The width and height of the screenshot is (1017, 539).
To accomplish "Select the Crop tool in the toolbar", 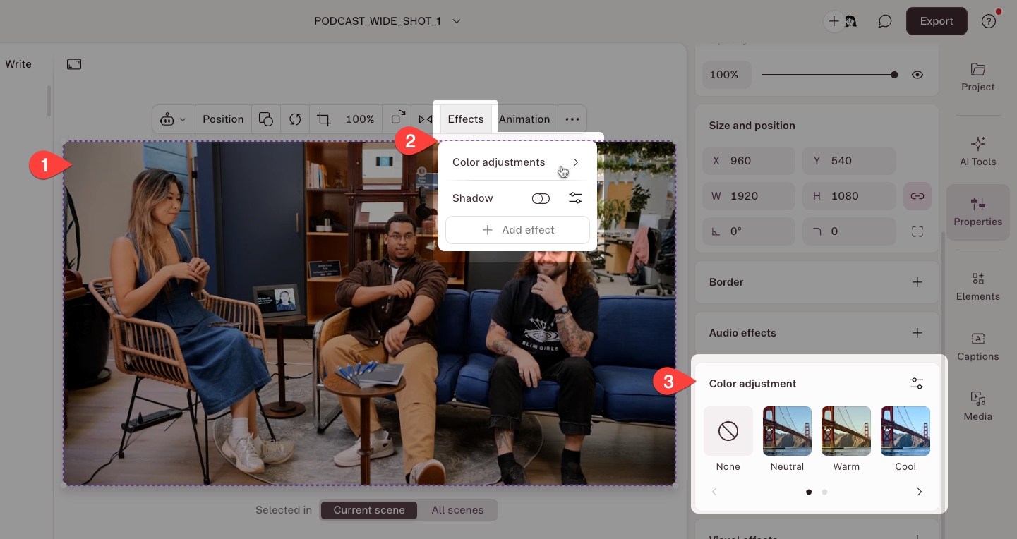I will pyautogui.click(x=323, y=119).
